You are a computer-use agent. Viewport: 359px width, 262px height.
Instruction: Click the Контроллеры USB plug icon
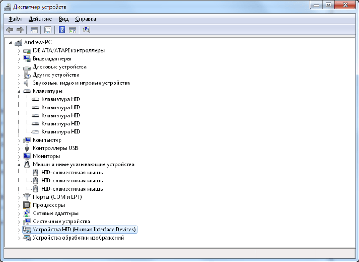[27, 148]
